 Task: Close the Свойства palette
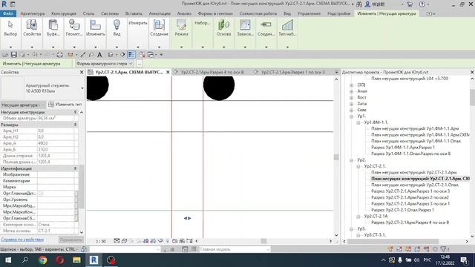point(81,73)
